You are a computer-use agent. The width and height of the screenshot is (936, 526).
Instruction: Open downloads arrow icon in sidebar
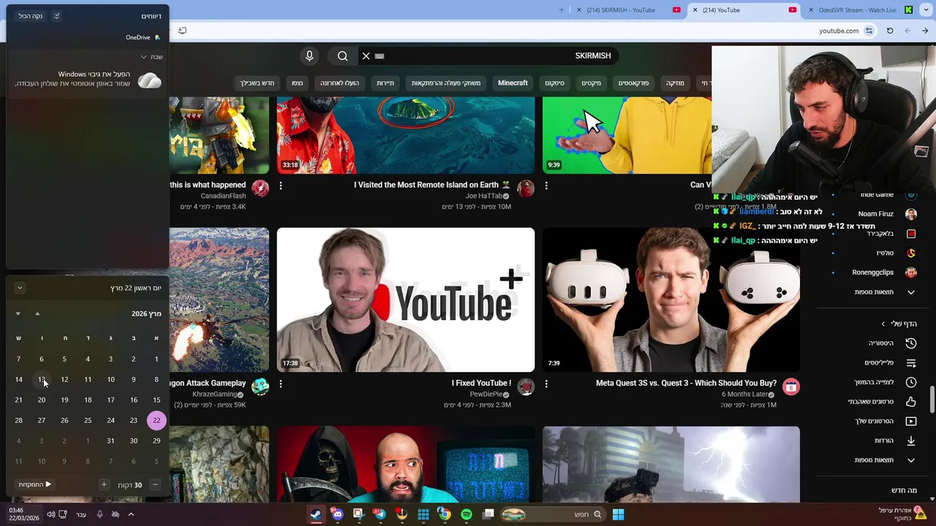pyautogui.click(x=910, y=441)
